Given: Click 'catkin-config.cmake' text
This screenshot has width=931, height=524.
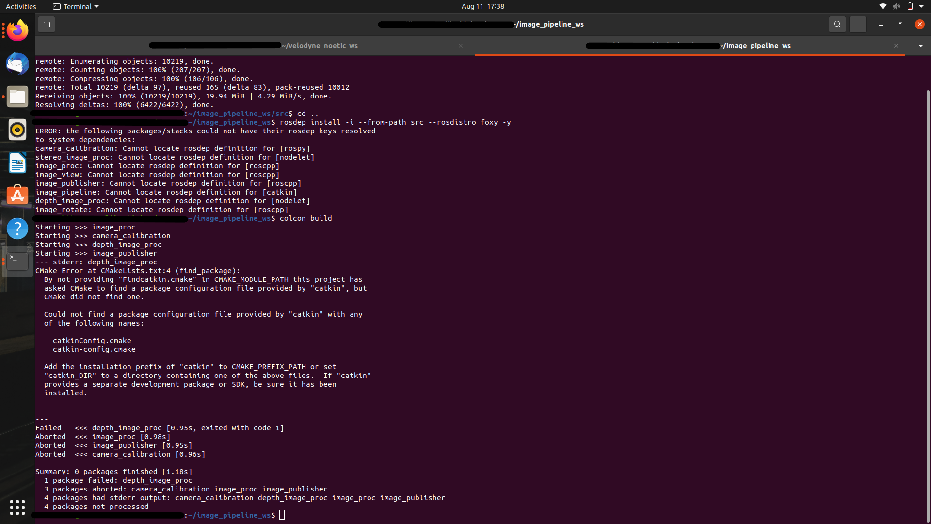Looking at the screenshot, I should point(94,349).
